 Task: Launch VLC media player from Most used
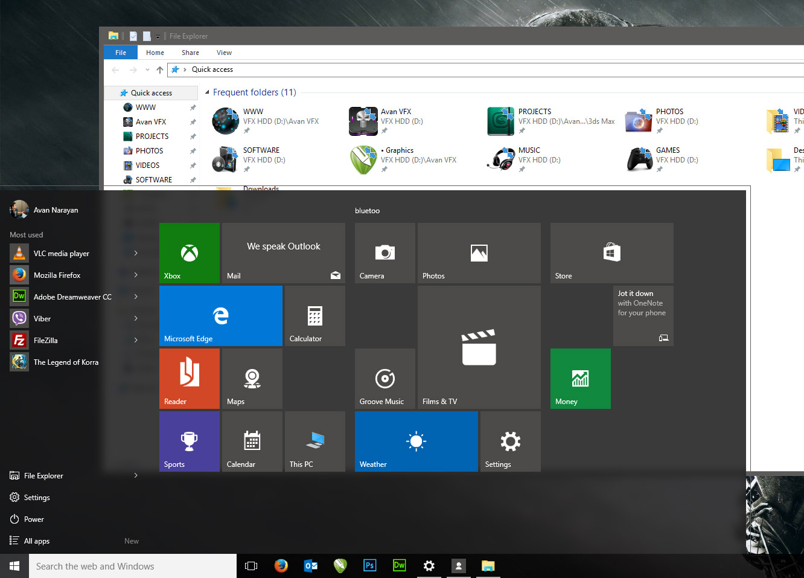coord(62,253)
